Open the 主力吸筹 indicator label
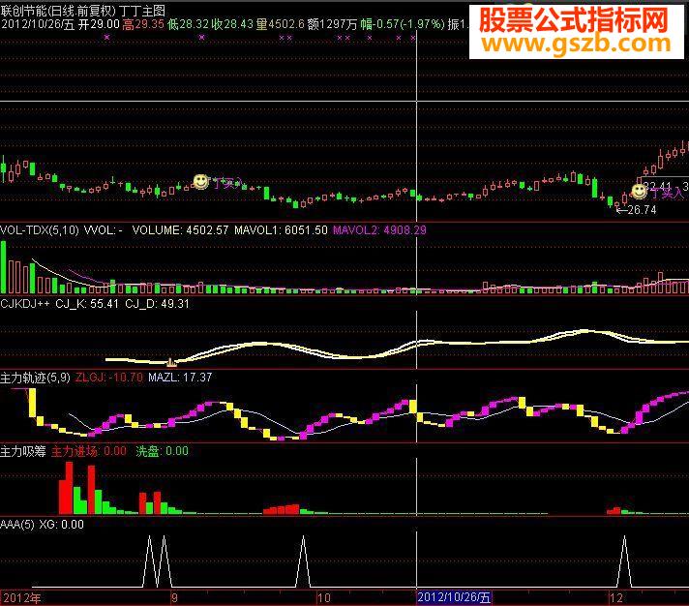689x606 pixels. [x=23, y=451]
